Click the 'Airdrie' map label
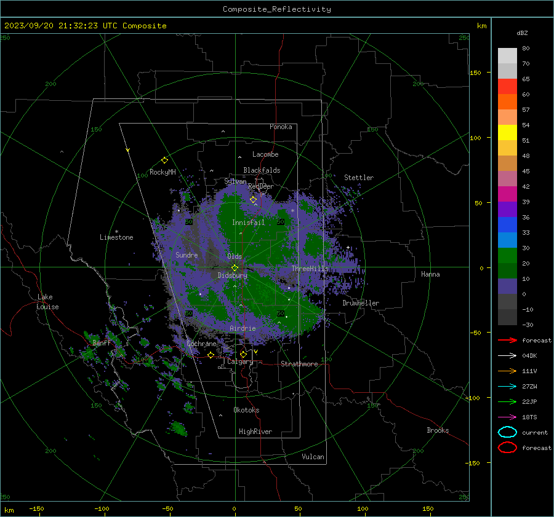 [243, 328]
